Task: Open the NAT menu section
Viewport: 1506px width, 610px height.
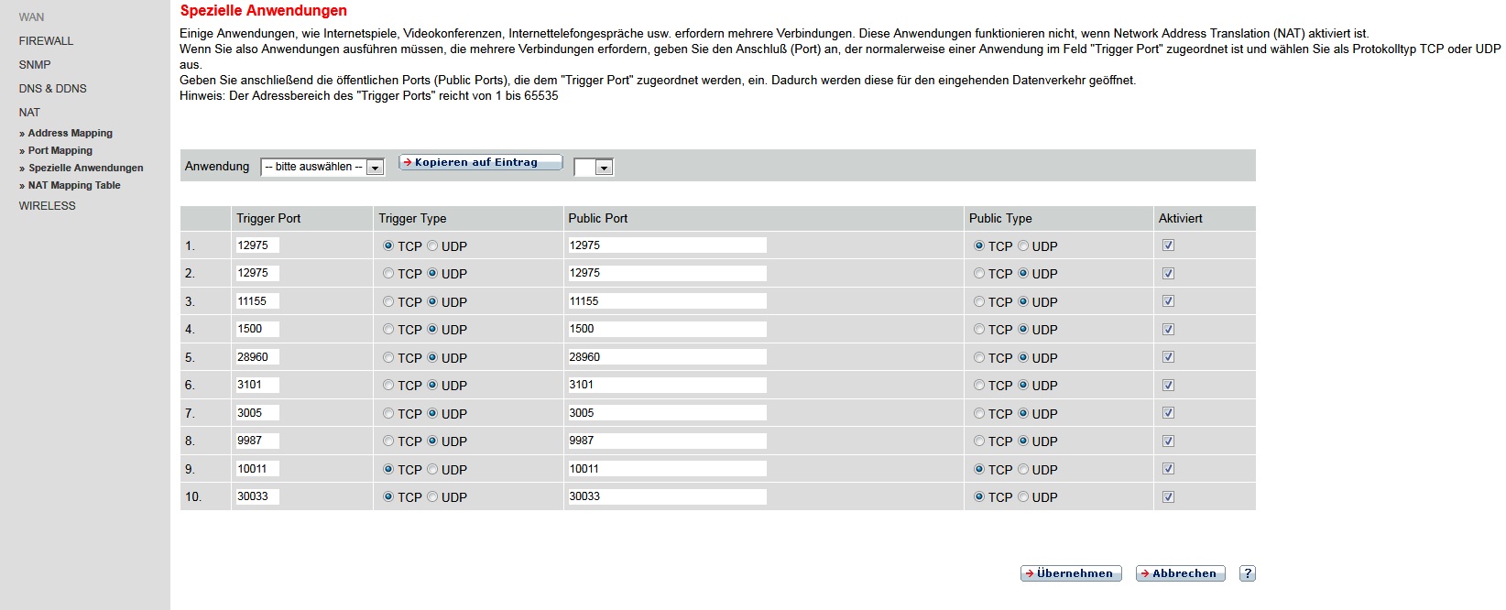Action: click(29, 113)
